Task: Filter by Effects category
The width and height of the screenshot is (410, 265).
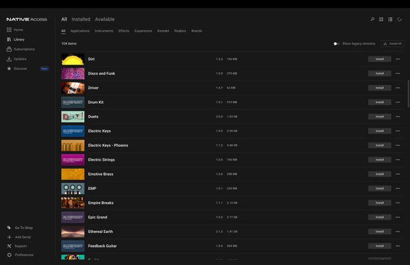Action: click(124, 31)
